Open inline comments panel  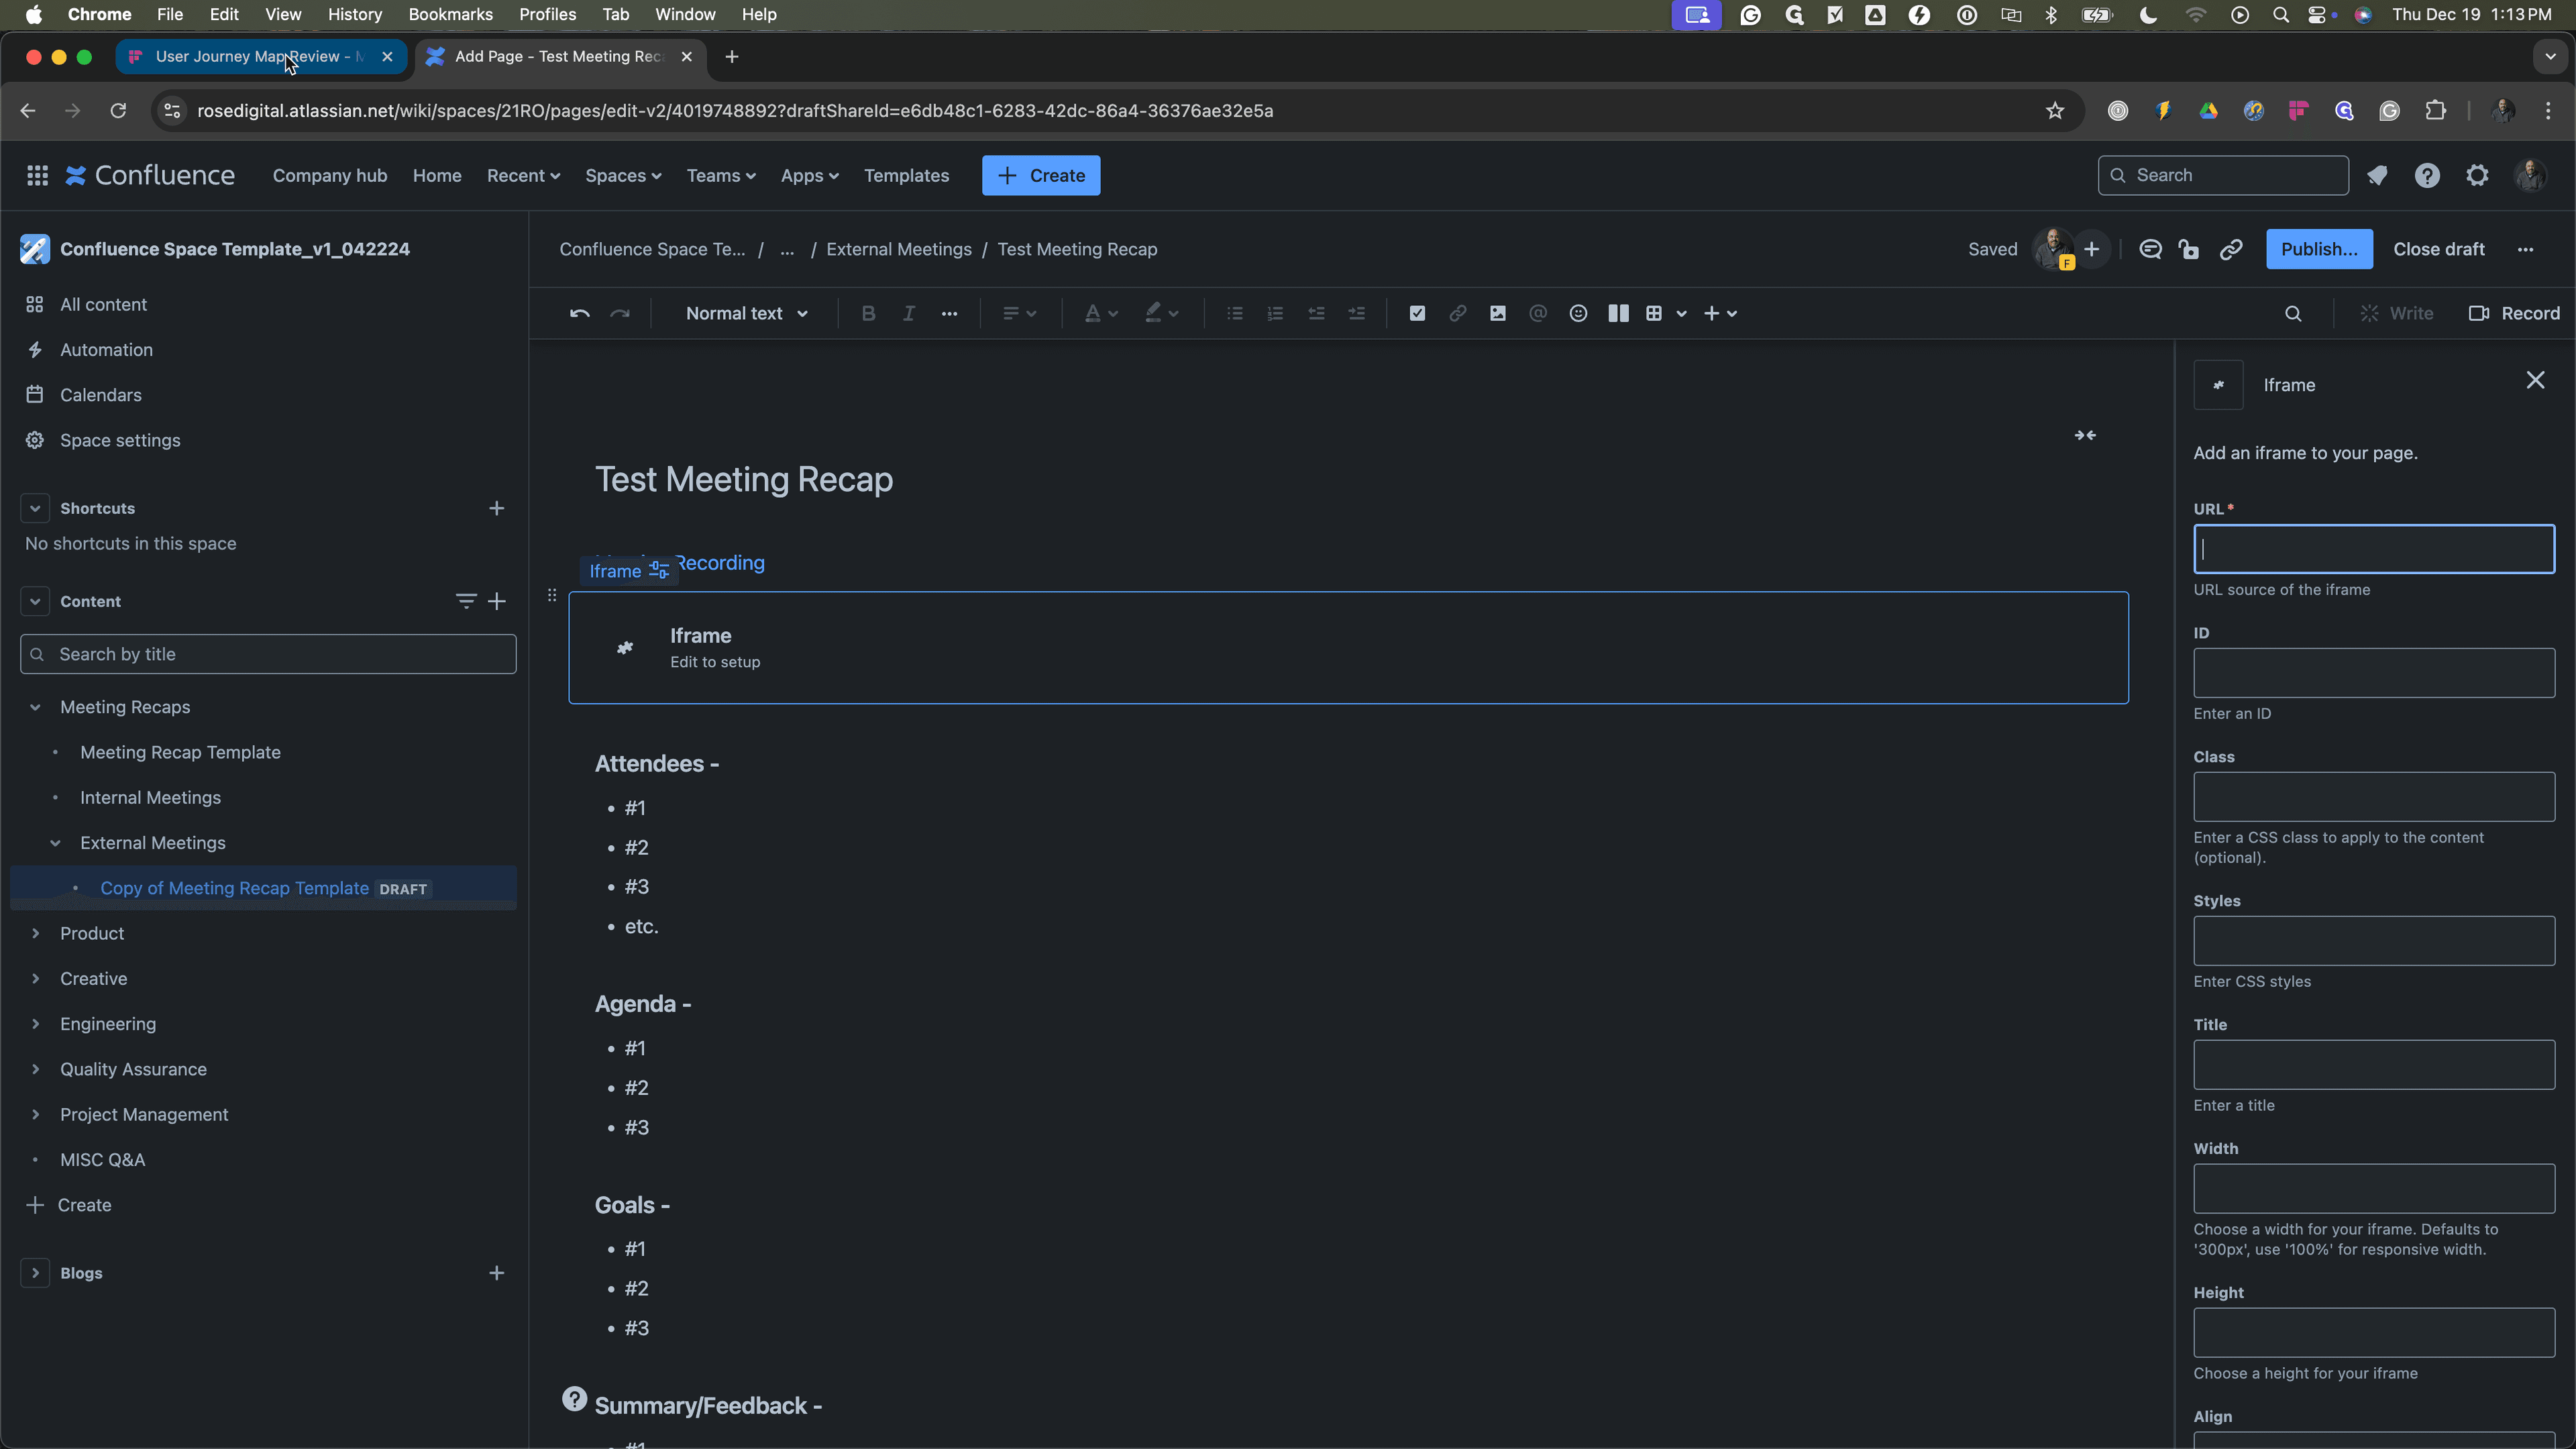point(2150,249)
